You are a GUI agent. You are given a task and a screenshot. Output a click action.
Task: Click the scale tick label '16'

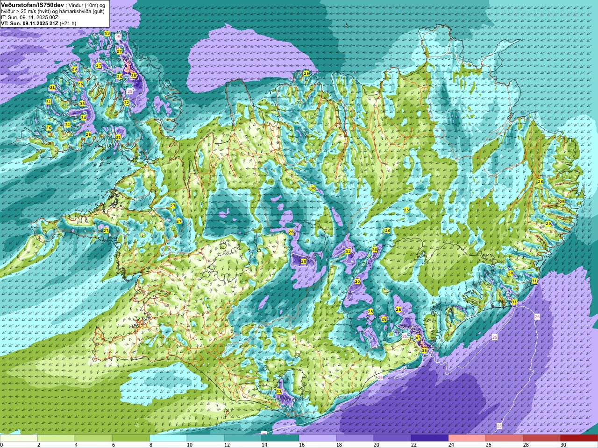(301, 445)
